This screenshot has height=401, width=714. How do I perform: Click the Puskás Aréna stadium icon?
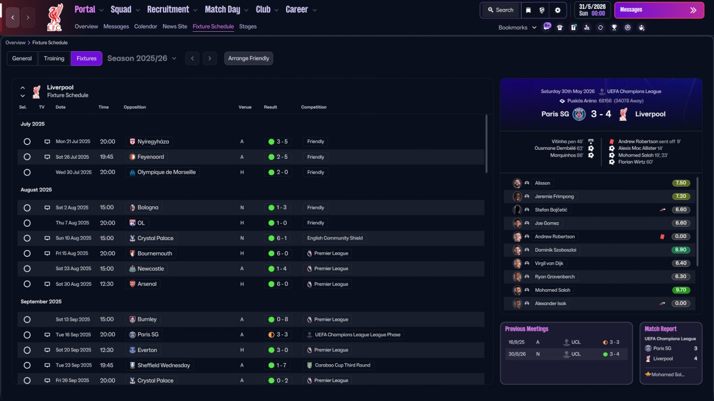(x=562, y=101)
